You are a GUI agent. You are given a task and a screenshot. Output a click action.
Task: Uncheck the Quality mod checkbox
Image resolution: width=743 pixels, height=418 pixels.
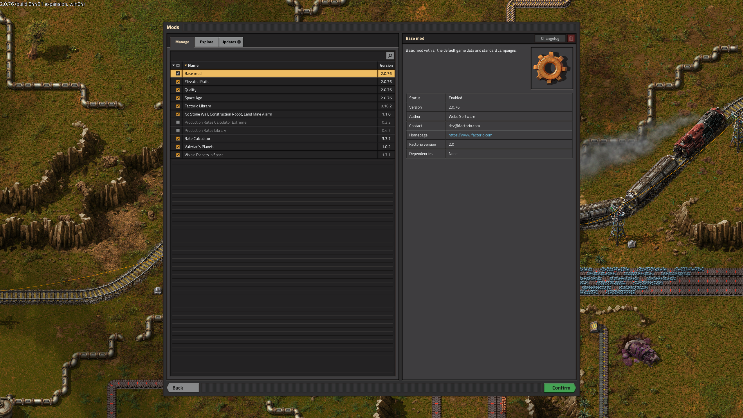pyautogui.click(x=178, y=90)
